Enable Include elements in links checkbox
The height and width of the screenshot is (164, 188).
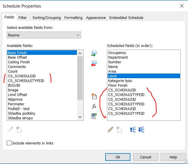(x=9, y=143)
